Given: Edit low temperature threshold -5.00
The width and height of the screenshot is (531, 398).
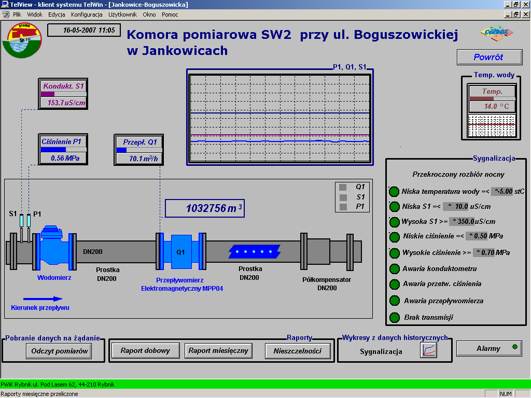Looking at the screenshot, I should (x=502, y=192).
